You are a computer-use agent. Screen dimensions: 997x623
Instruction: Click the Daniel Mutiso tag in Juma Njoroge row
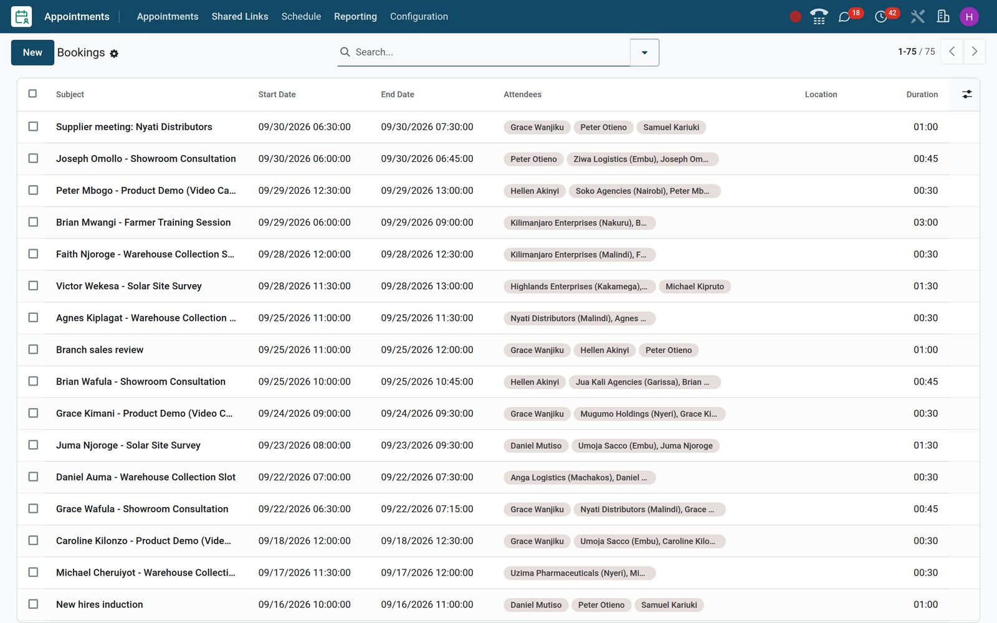point(536,445)
